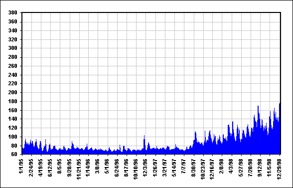Select the 6/12/95 date label
This screenshot has width=293, height=188.
[50, 167]
